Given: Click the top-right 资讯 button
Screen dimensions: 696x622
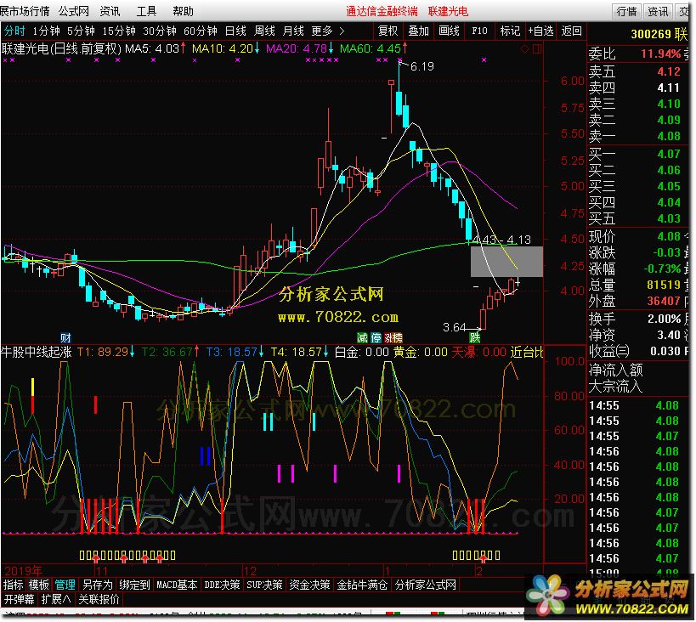Looking at the screenshot, I should (658, 11).
